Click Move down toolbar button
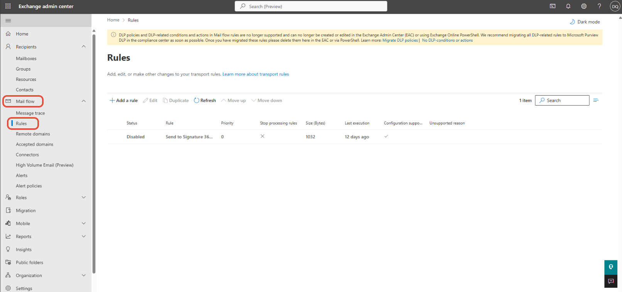This screenshot has width=622, height=292. (267, 101)
